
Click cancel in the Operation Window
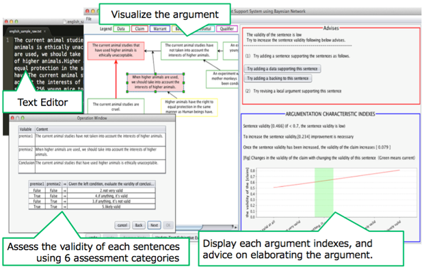coord(122,225)
